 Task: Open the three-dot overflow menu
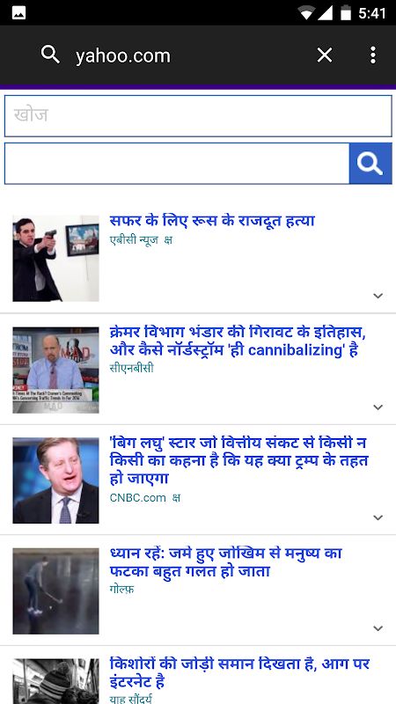[x=372, y=55]
